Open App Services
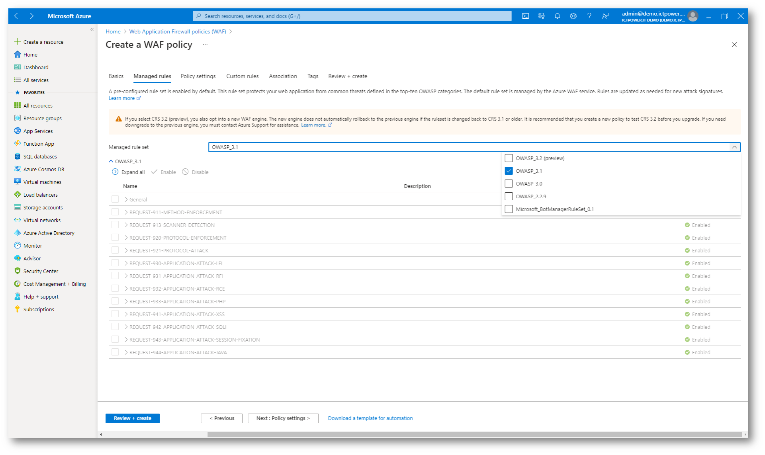This screenshot has height=455, width=765. 38,131
